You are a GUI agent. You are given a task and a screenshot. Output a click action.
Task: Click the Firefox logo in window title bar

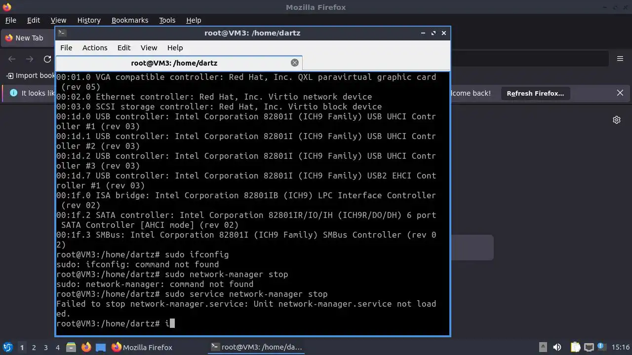[x=6, y=7]
